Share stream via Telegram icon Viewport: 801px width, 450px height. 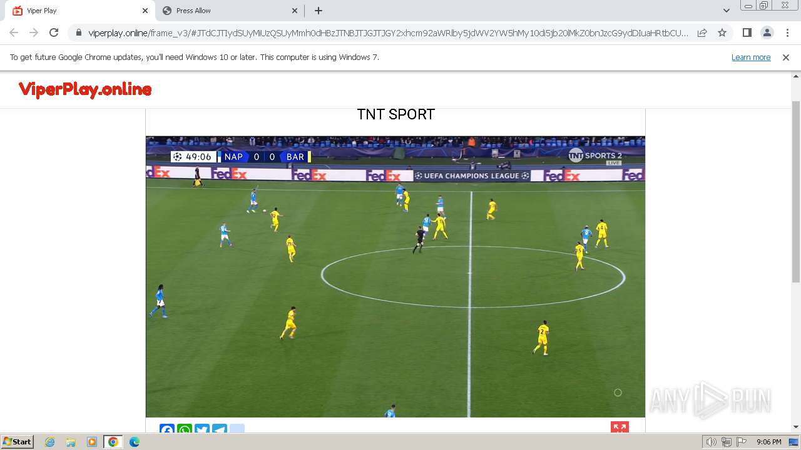pyautogui.click(x=220, y=429)
